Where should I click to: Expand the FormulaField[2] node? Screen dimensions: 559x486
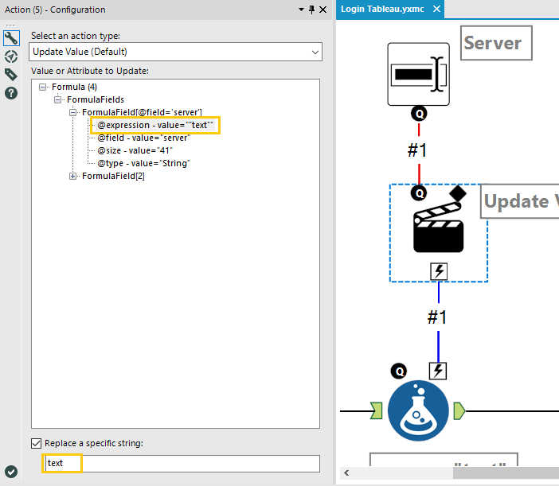click(x=72, y=177)
